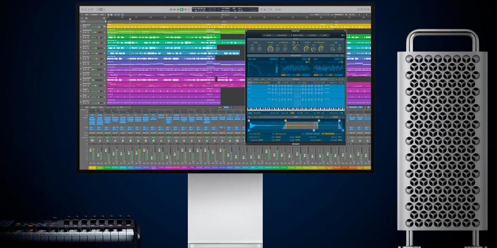This screenshot has height=248, width=497.
Task: Select the sample end marker in Zone waveform
Action: [x=340, y=120]
